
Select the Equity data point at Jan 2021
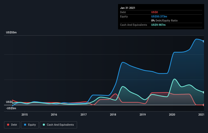click(204, 41)
